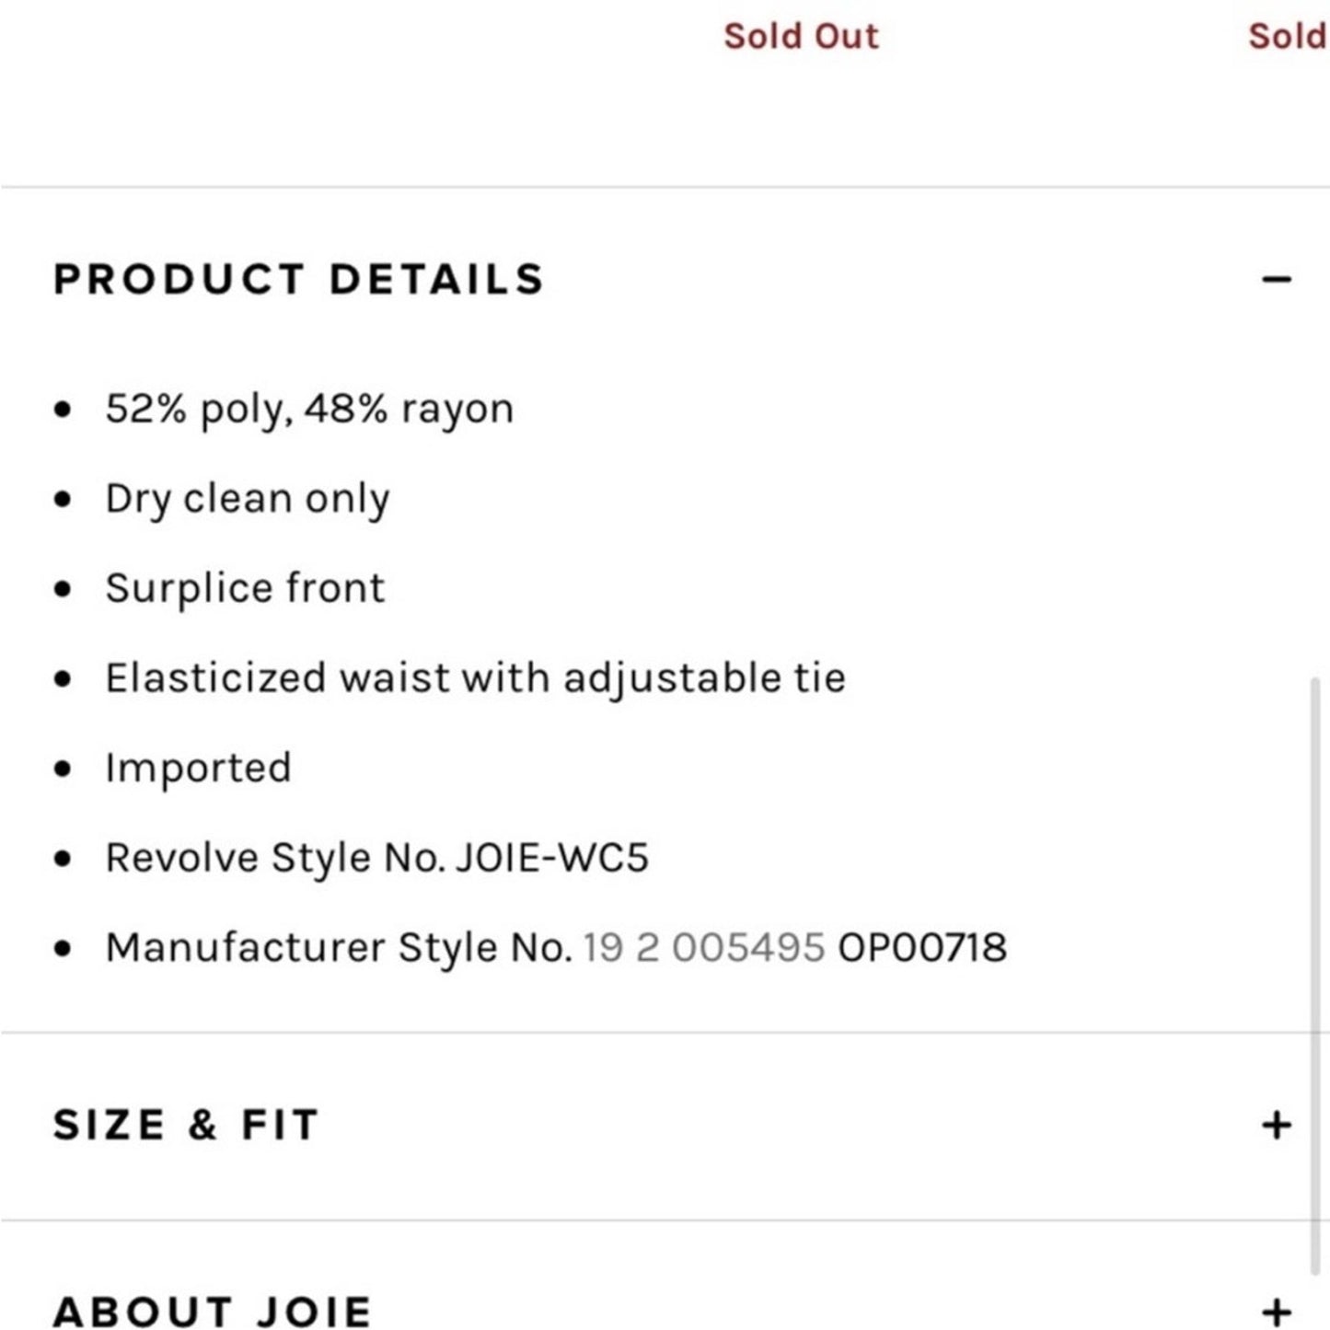Expand Size & Fit using the plus icon
This screenshot has width=1330, height=1330.
click(x=1277, y=1125)
